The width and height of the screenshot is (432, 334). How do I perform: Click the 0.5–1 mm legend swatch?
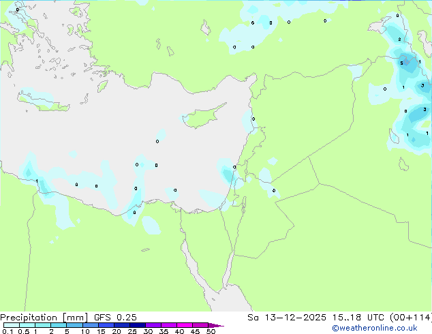click(x=27, y=325)
